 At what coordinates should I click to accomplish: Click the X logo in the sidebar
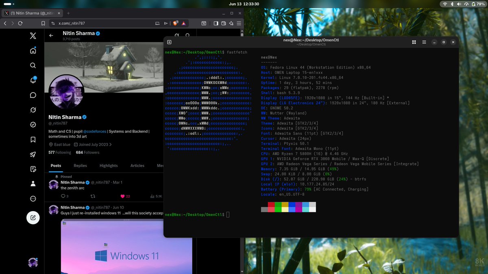(x=33, y=36)
